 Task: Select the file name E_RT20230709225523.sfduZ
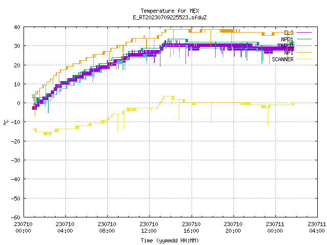click(170, 17)
